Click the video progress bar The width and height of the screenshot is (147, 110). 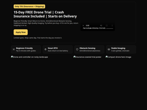[98, 29]
